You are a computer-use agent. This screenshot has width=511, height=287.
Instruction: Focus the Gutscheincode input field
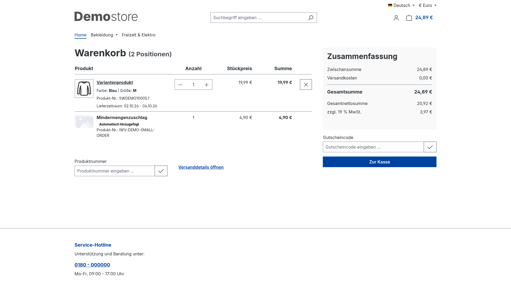[x=373, y=147]
